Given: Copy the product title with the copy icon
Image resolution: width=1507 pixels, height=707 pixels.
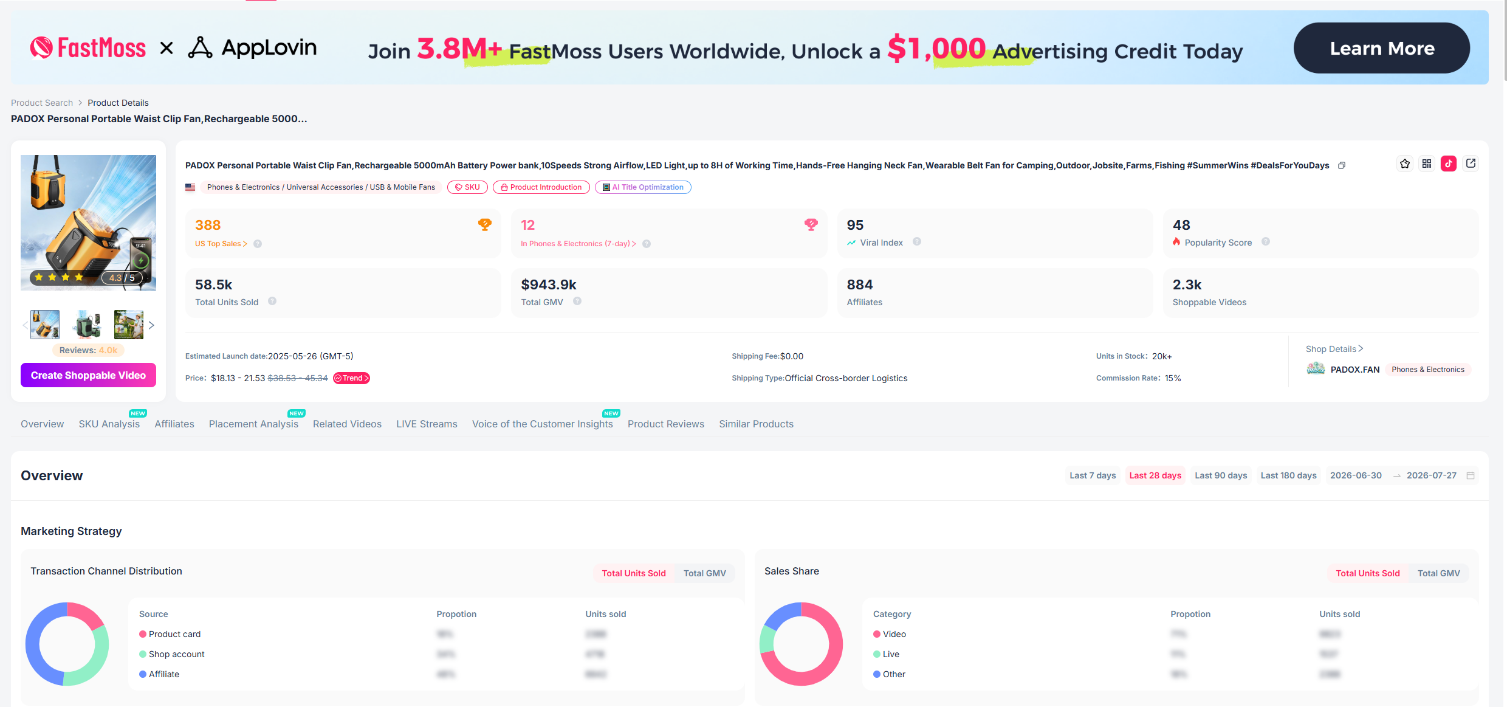Looking at the screenshot, I should 1342,165.
